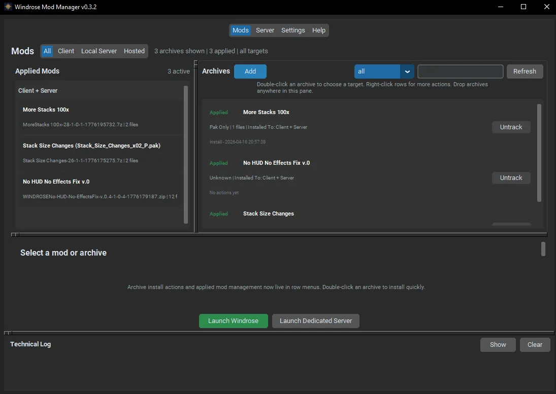Select No HUD No Effects Fix applied mod

101,189
